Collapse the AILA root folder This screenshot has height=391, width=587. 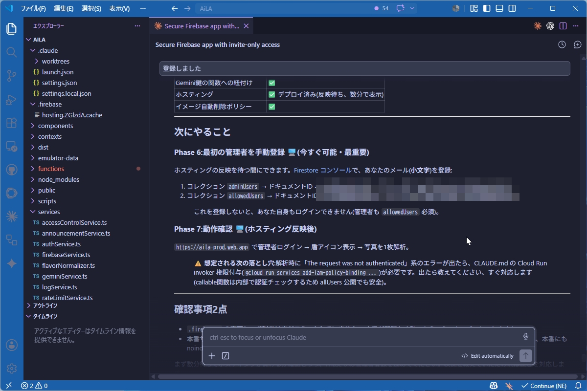(x=87, y=40)
